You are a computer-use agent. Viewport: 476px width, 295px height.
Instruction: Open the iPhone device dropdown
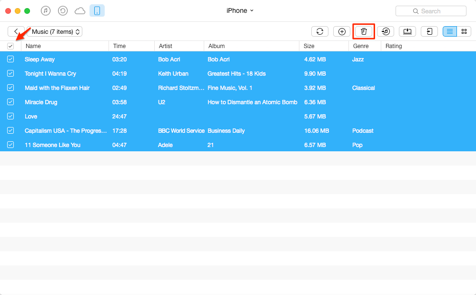(x=240, y=10)
